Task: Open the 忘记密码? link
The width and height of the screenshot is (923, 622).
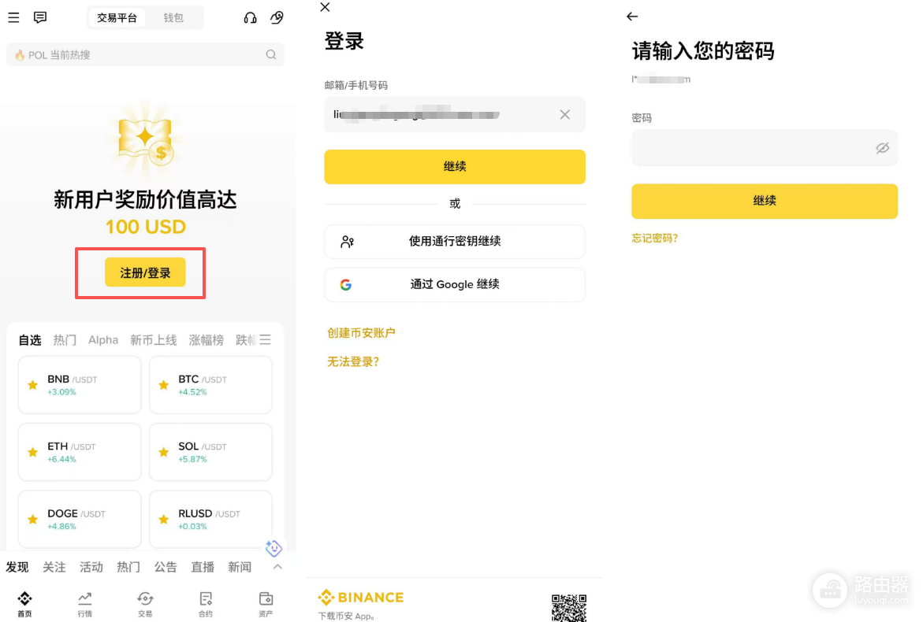Action: tap(654, 238)
